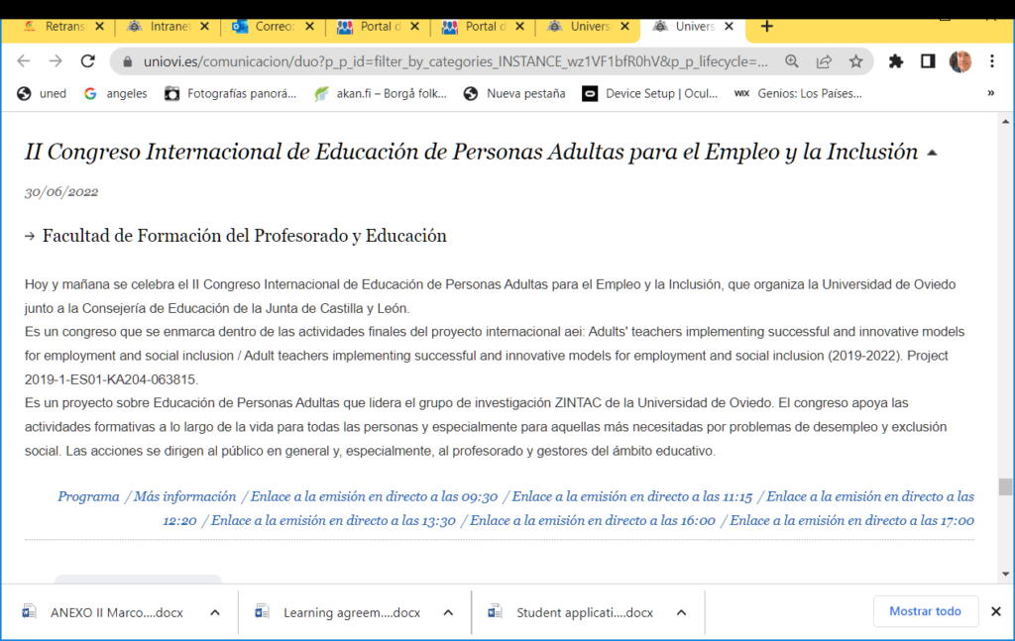Open the 09:30 live broadcast link

pos(374,496)
